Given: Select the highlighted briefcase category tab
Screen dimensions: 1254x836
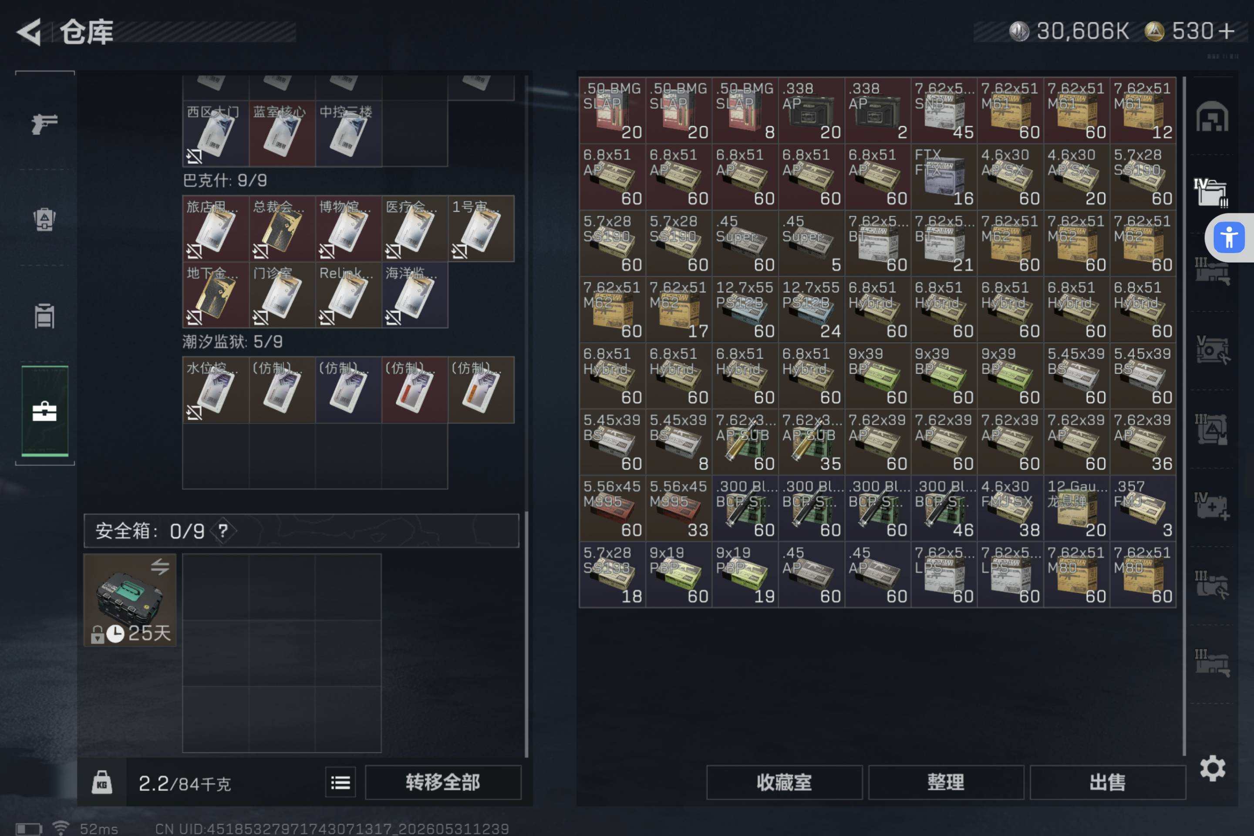Looking at the screenshot, I should pyautogui.click(x=44, y=411).
